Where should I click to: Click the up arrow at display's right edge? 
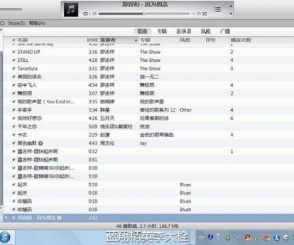click(231, 6)
